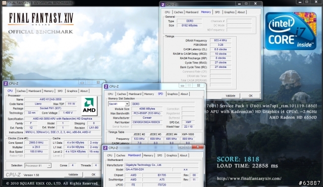Select Graphics tab in Mainboard window
Image resolution: width=323 pixels, height=187 pixels.
(172, 155)
